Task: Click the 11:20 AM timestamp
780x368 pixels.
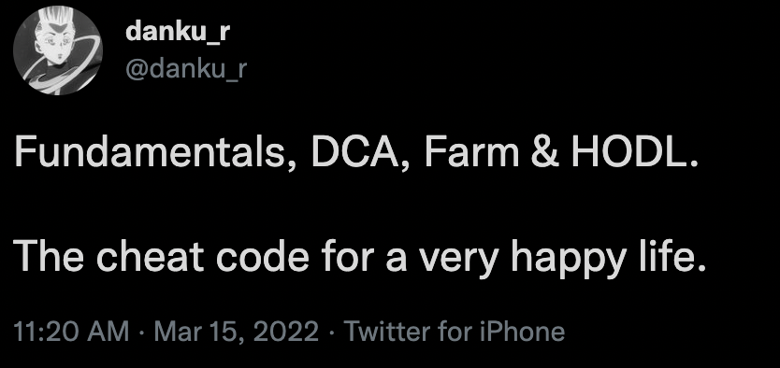Action: click(x=72, y=332)
